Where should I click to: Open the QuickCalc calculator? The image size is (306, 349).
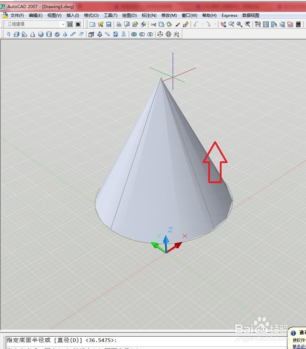(x=298, y=24)
